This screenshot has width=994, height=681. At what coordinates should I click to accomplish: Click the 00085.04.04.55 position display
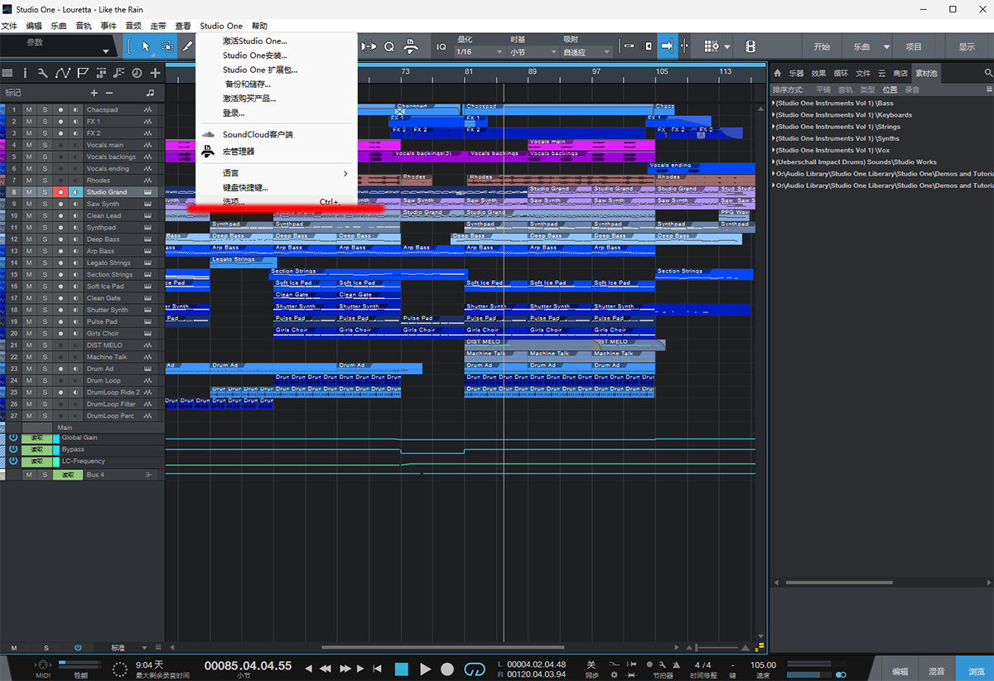pyautogui.click(x=248, y=665)
